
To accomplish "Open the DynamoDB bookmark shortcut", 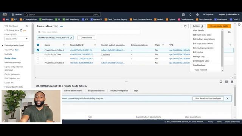I will (96, 19).
